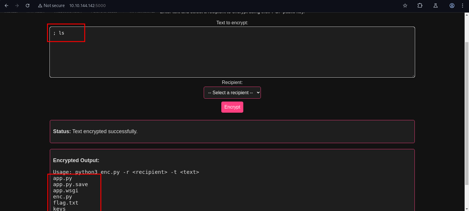Click the vertical scrollbar thumb

pos(467,114)
